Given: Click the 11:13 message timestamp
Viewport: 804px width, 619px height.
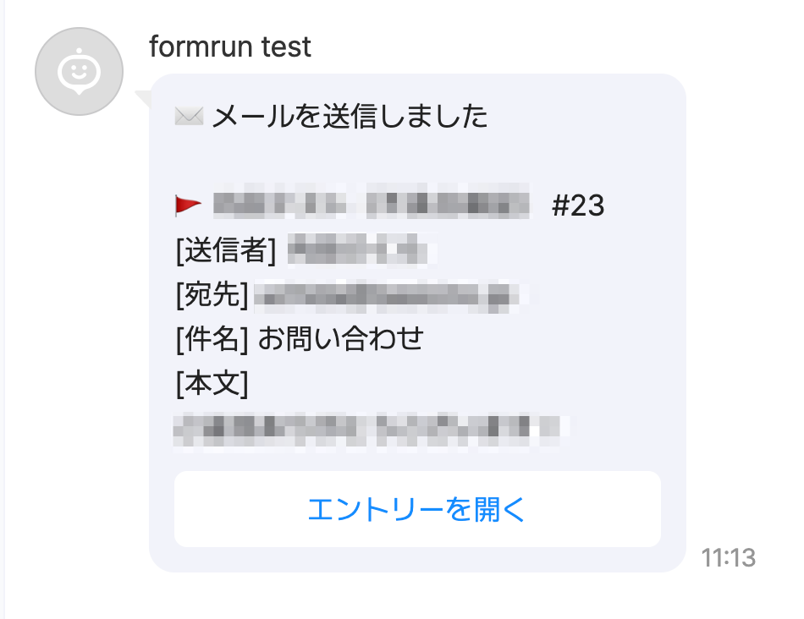Looking at the screenshot, I should 728,558.
